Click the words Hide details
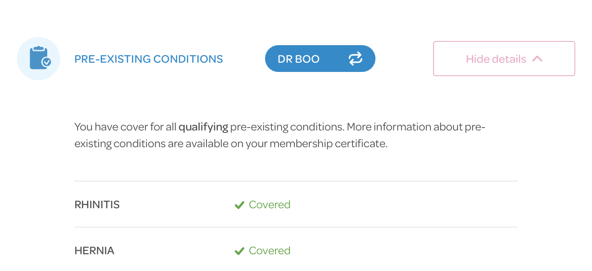Viewport: 592px width, 271px height. point(496,59)
